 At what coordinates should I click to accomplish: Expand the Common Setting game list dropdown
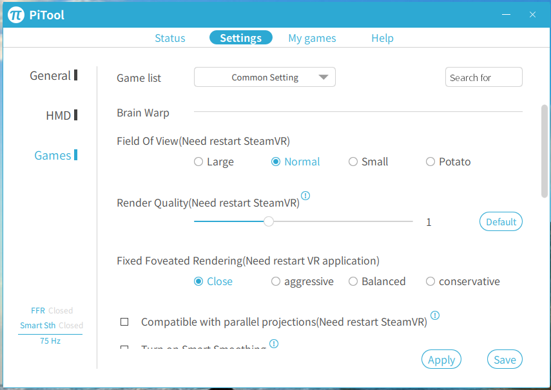[x=265, y=77]
